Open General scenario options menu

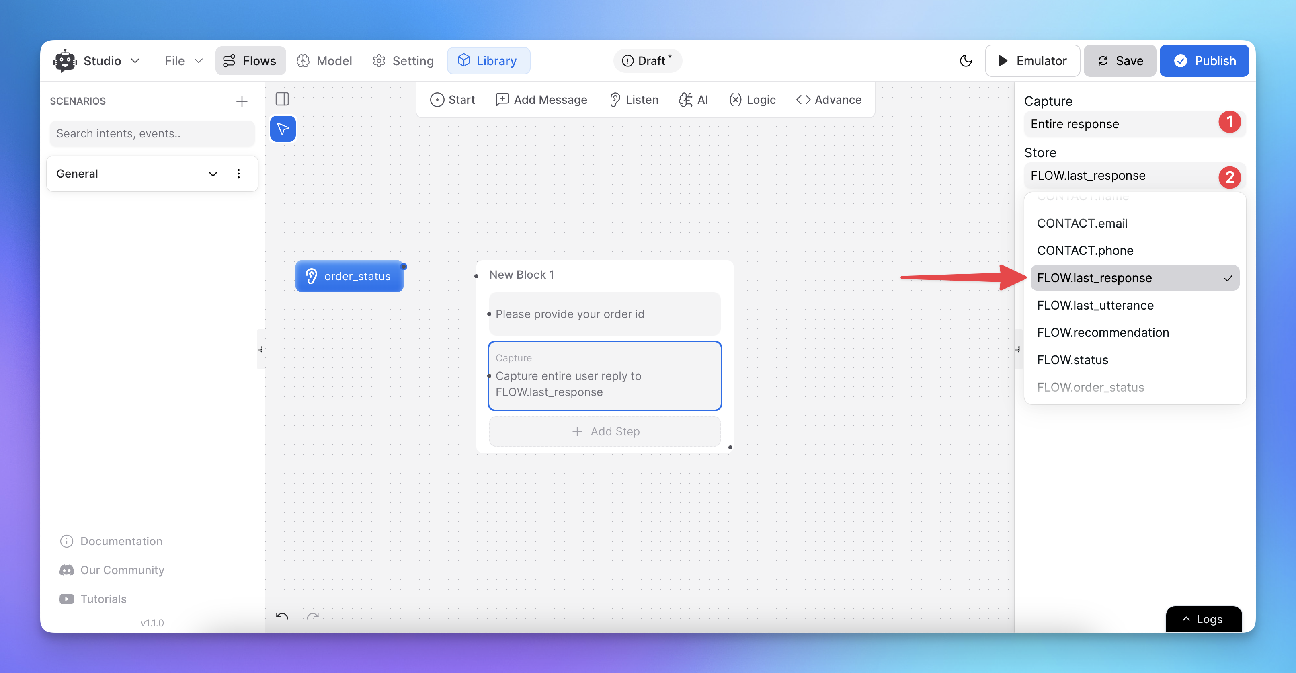click(238, 174)
